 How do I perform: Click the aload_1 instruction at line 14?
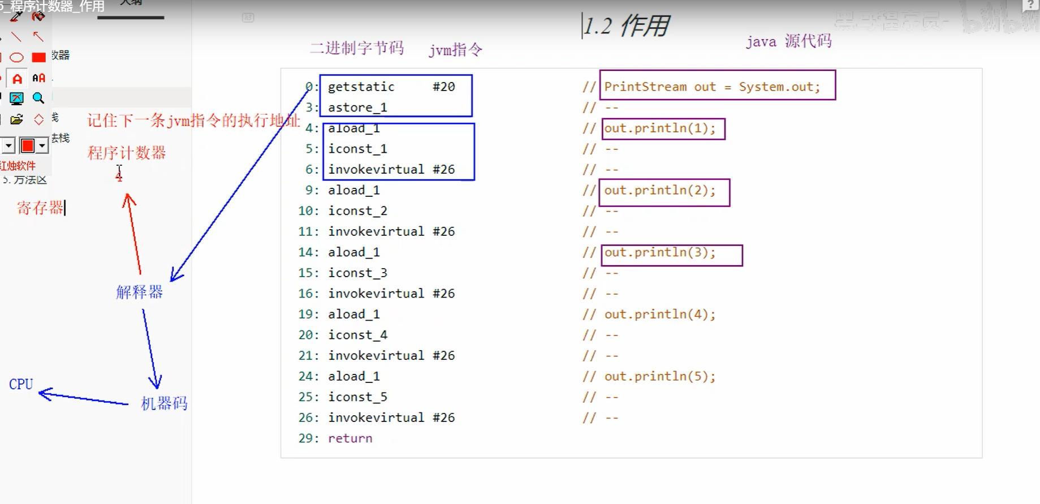click(354, 252)
